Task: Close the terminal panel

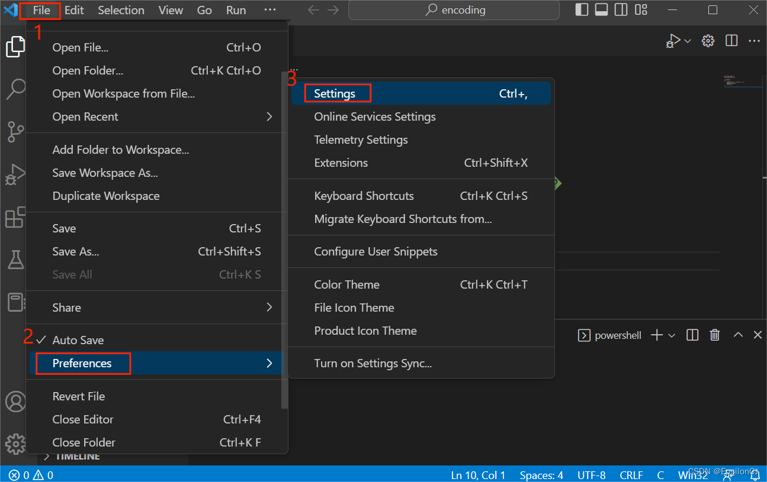Action: point(758,335)
